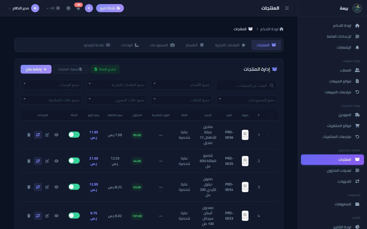Open تعديلات المخزون in sidebar
This screenshot has width=367, height=229.
pos(332,170)
